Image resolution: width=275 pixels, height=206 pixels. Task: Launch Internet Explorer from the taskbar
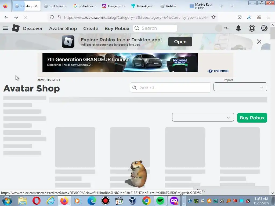50,201
